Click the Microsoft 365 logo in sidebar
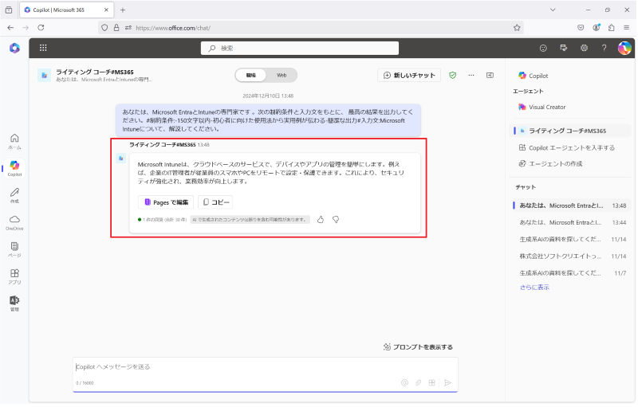 (14, 48)
